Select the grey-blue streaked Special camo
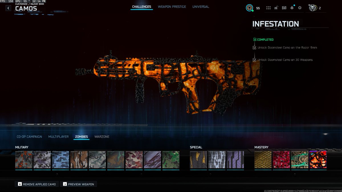The height and width of the screenshot is (192, 342). click(217, 160)
